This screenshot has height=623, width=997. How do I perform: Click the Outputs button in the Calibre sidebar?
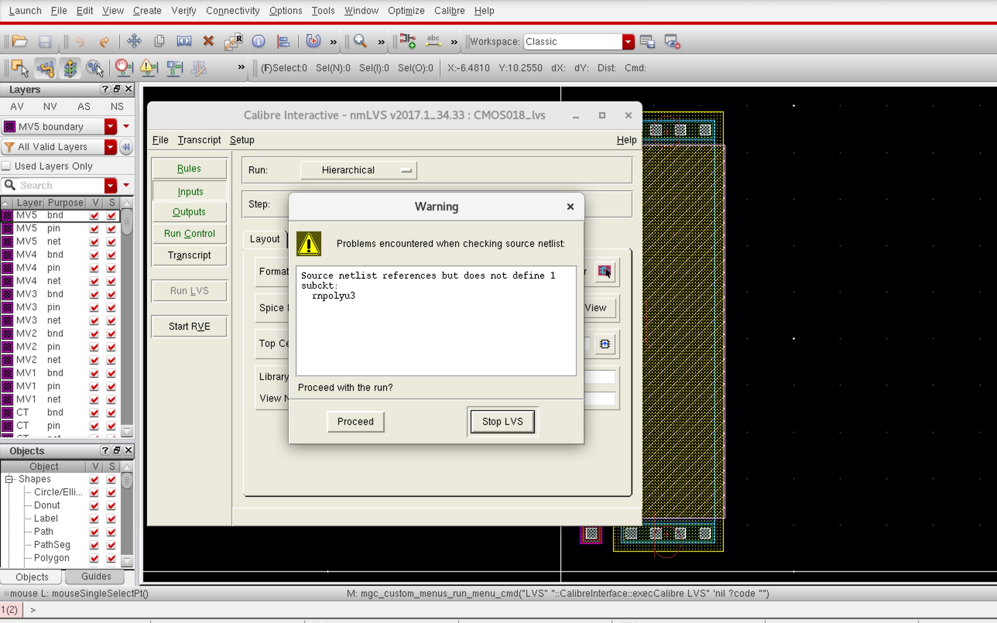[189, 212]
